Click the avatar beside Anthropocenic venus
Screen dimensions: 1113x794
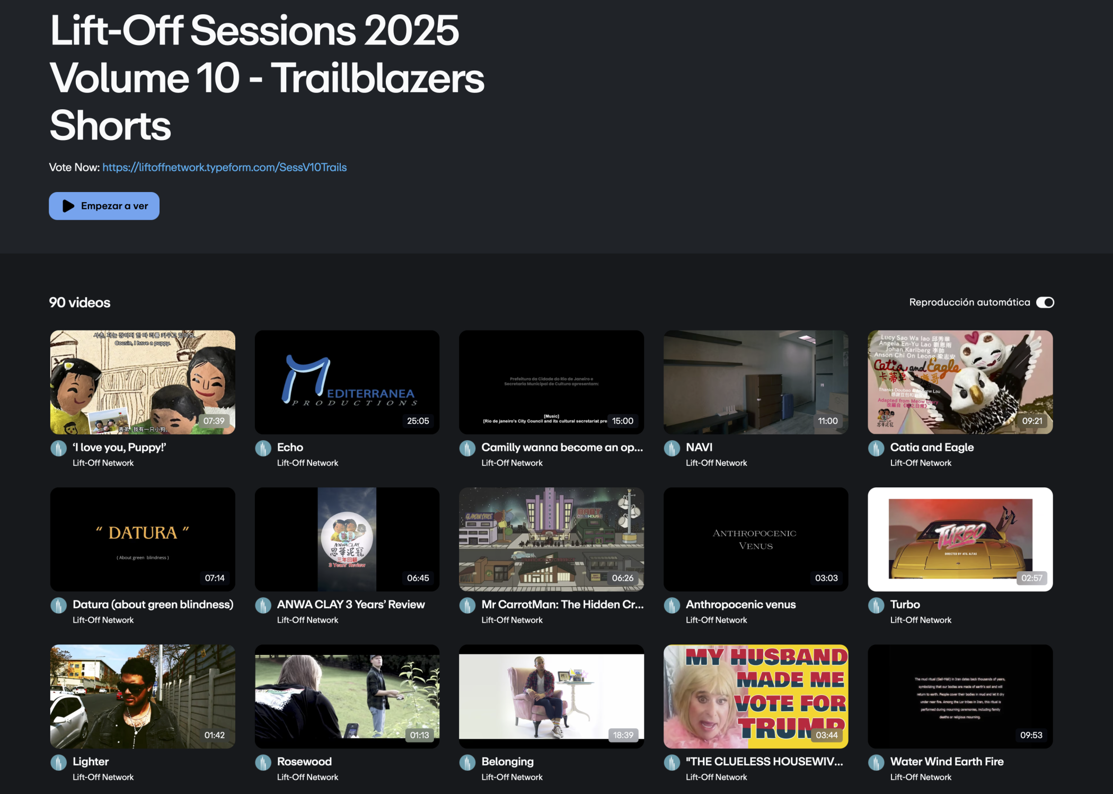tap(672, 606)
